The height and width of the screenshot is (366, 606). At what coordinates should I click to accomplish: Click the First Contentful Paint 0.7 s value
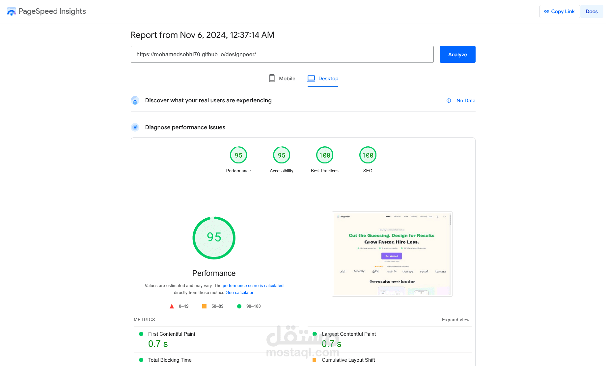[158, 344]
